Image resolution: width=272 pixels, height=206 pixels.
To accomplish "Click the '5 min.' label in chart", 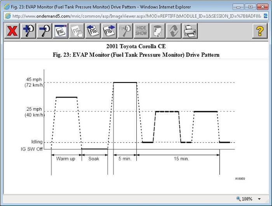I will 125,159.
